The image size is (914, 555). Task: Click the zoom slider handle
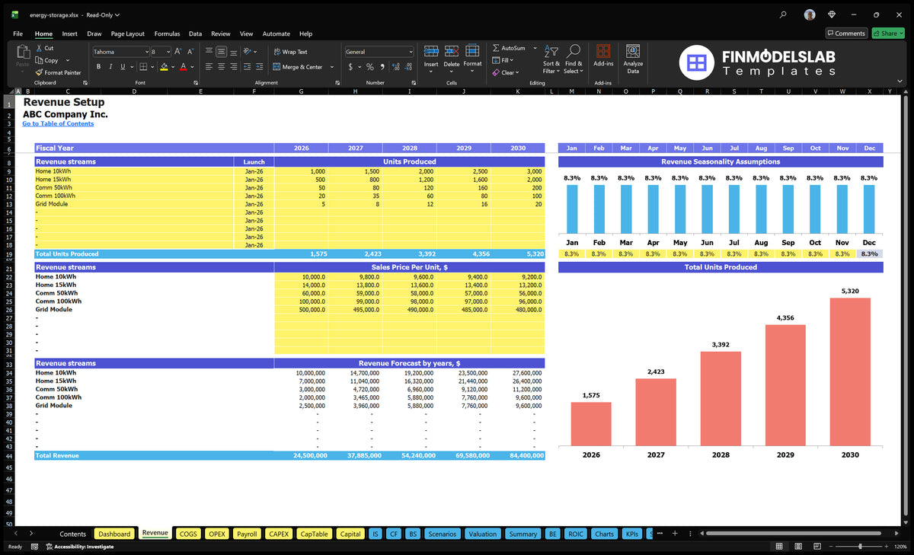click(x=860, y=547)
